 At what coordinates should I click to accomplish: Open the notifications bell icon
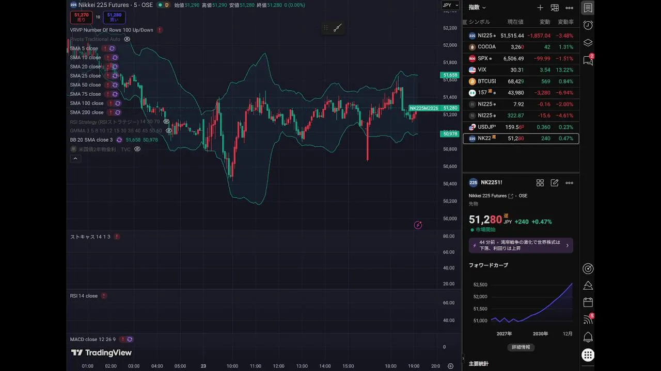pos(588,338)
